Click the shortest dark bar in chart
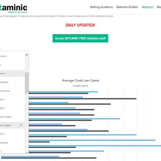This screenshot has width=161, height=161. coord(39,142)
